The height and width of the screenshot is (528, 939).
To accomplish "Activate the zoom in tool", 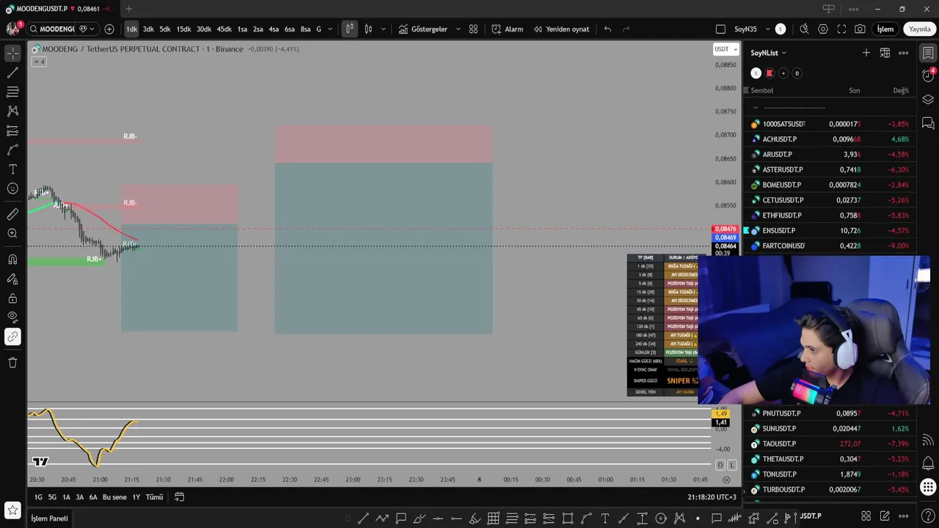I will tap(12, 233).
